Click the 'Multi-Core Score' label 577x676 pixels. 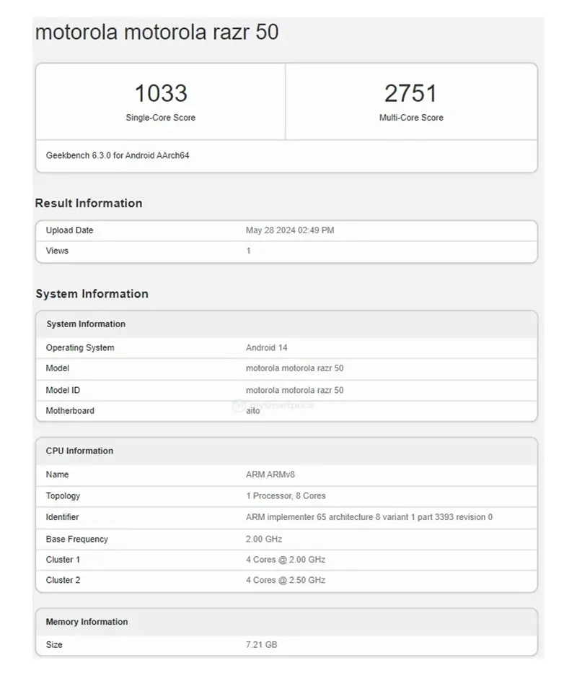pos(411,118)
